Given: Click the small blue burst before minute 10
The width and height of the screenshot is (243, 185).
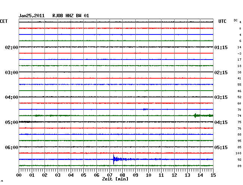Looking at the screenshot, I should click(145, 109).
